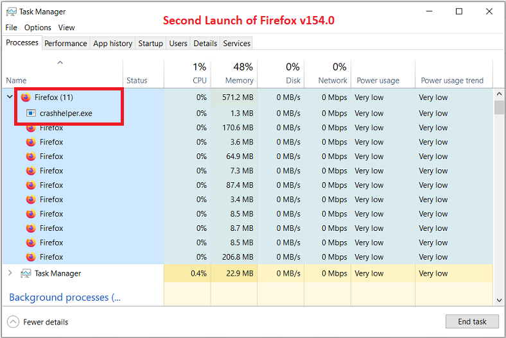Sort by the Disk column header

(281, 74)
